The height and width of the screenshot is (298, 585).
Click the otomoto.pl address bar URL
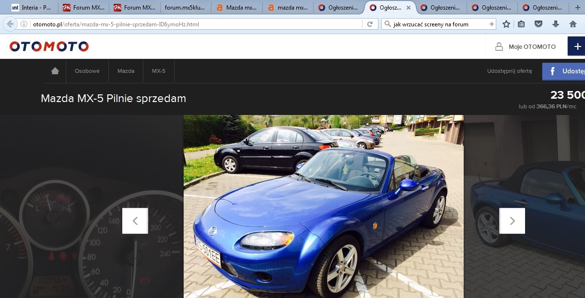tap(116, 24)
